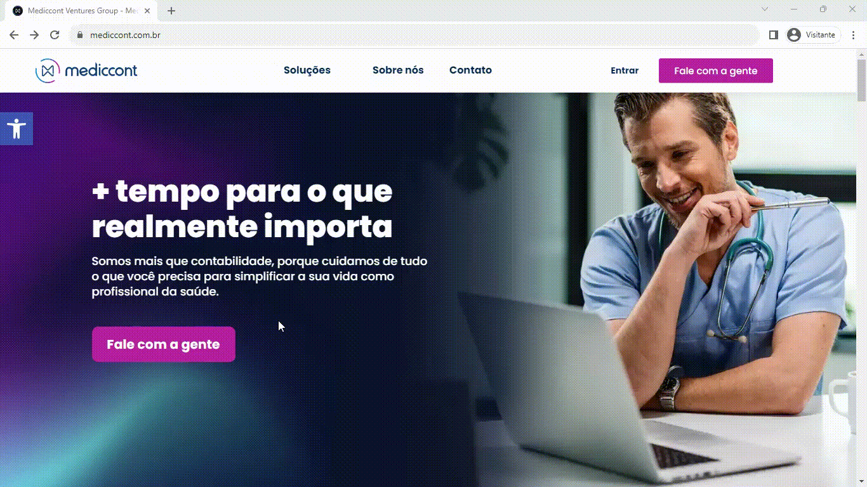This screenshot has width=867, height=487.
Task: Close the Mediccont Ventures Group tab
Action: [148, 11]
